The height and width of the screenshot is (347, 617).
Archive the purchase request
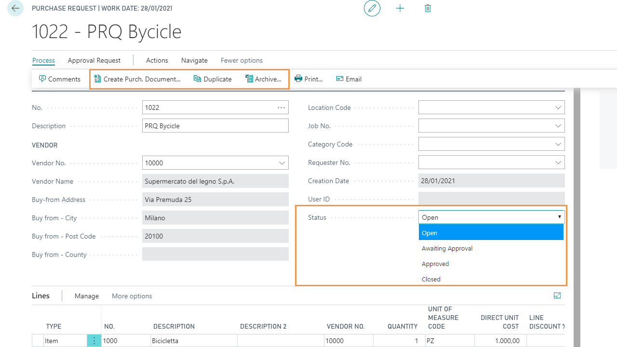pos(263,79)
